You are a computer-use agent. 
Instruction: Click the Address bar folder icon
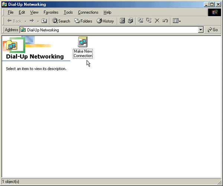tap(23, 30)
